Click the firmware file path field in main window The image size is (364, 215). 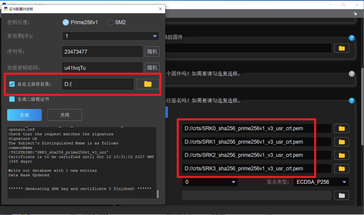click(x=248, y=48)
